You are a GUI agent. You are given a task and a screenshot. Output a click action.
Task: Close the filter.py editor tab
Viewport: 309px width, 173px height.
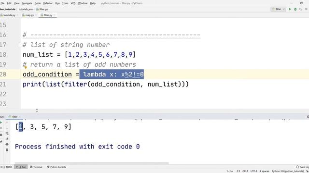(x=55, y=15)
